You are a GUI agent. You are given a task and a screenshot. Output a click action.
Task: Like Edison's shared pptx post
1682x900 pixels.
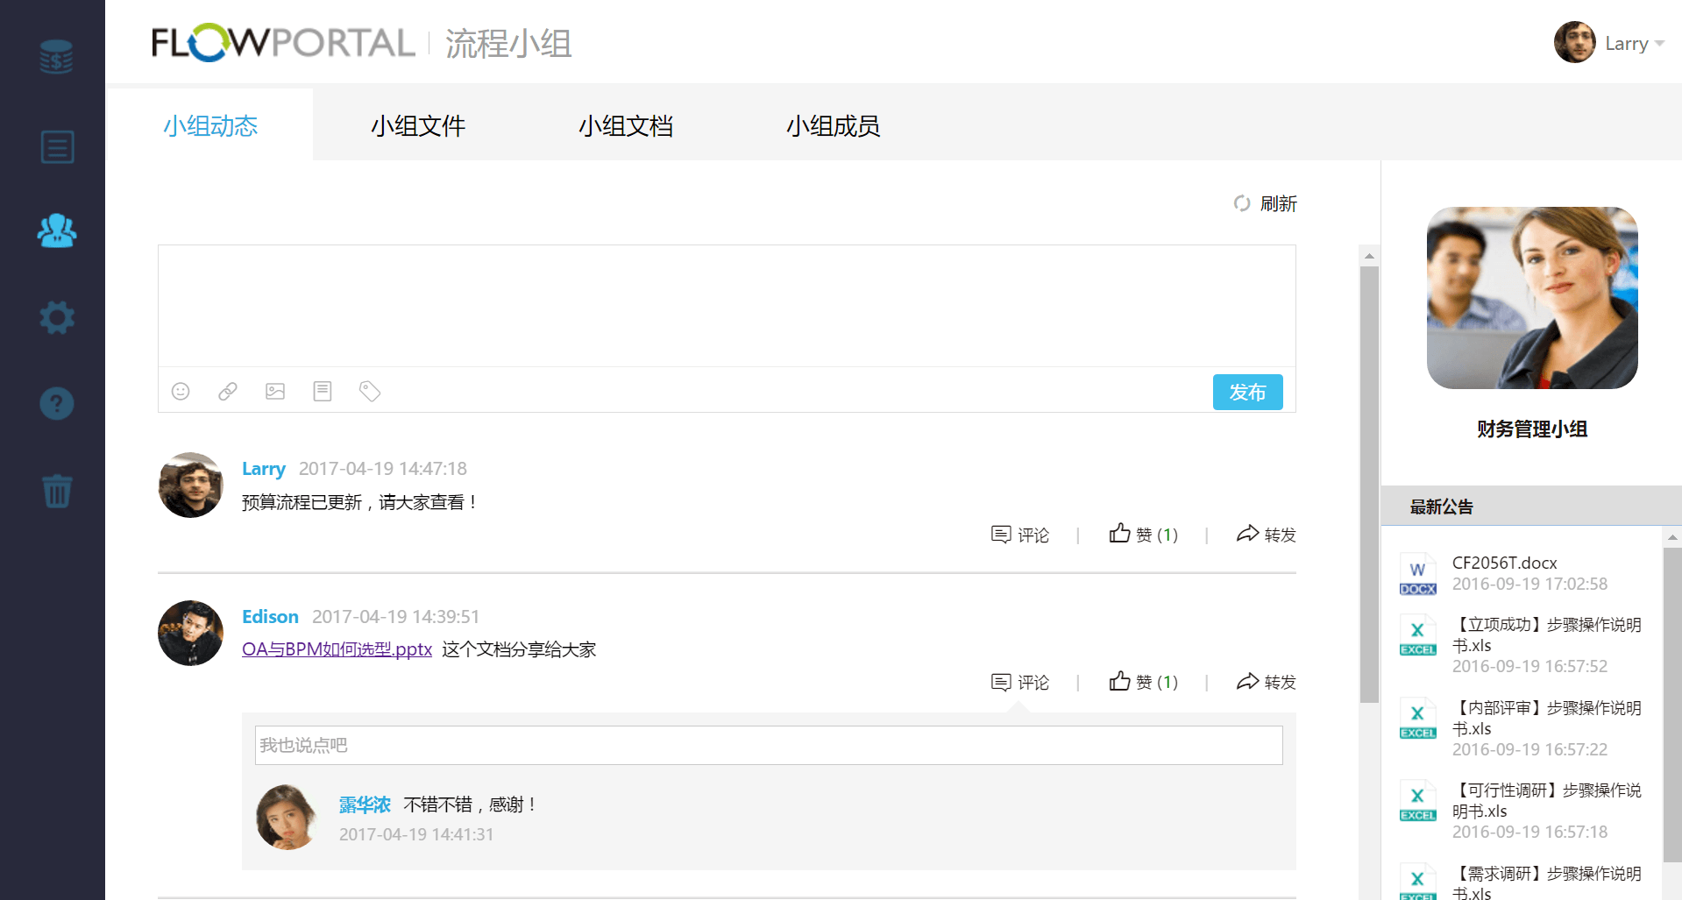[x=1143, y=682]
